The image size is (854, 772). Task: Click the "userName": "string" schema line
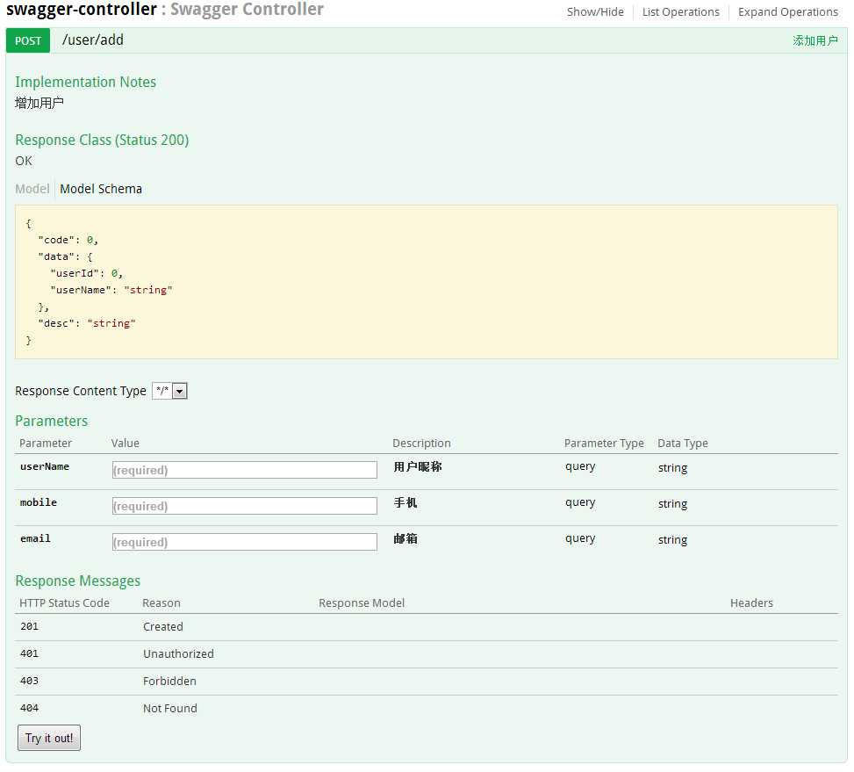[x=111, y=291]
